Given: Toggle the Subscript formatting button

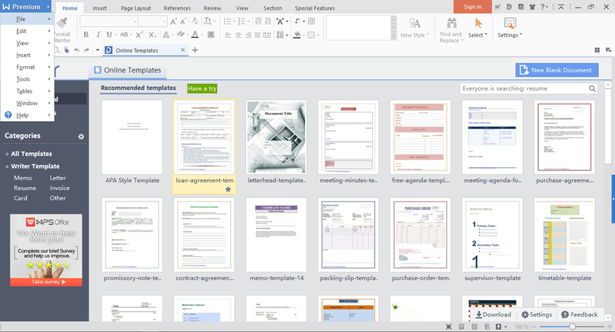Looking at the screenshot, I should (153, 35).
